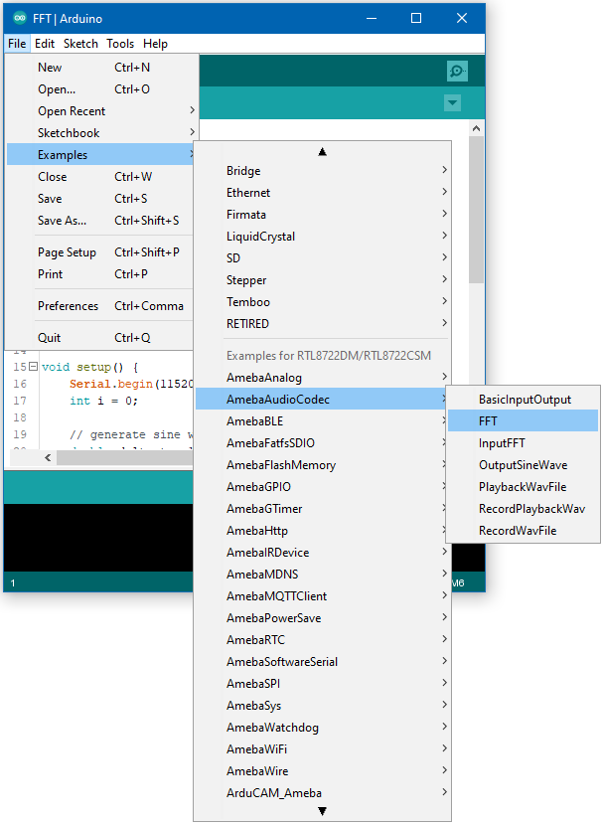This screenshot has height=825, width=604.
Task: Open the Edit menu
Action: click(x=45, y=44)
